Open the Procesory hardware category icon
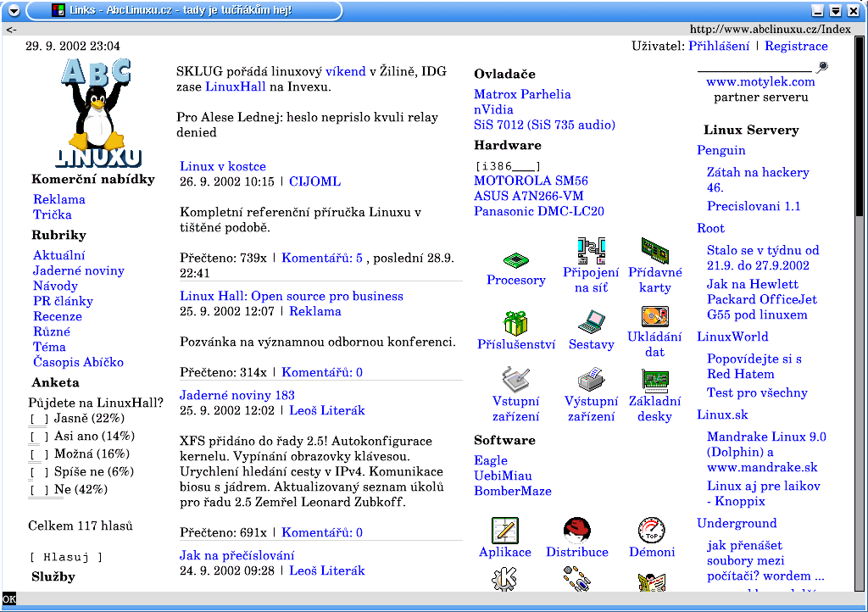This screenshot has width=868, height=612. coord(516,259)
